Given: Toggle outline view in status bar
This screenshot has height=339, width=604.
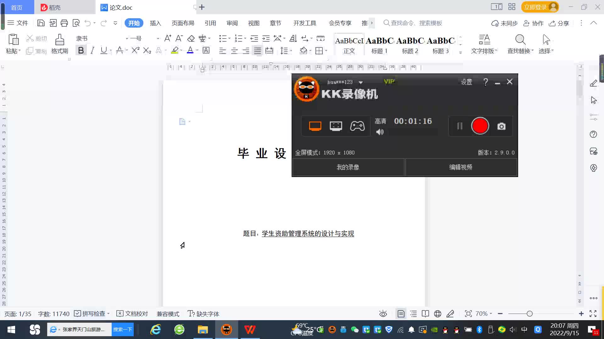Looking at the screenshot, I should [413, 314].
